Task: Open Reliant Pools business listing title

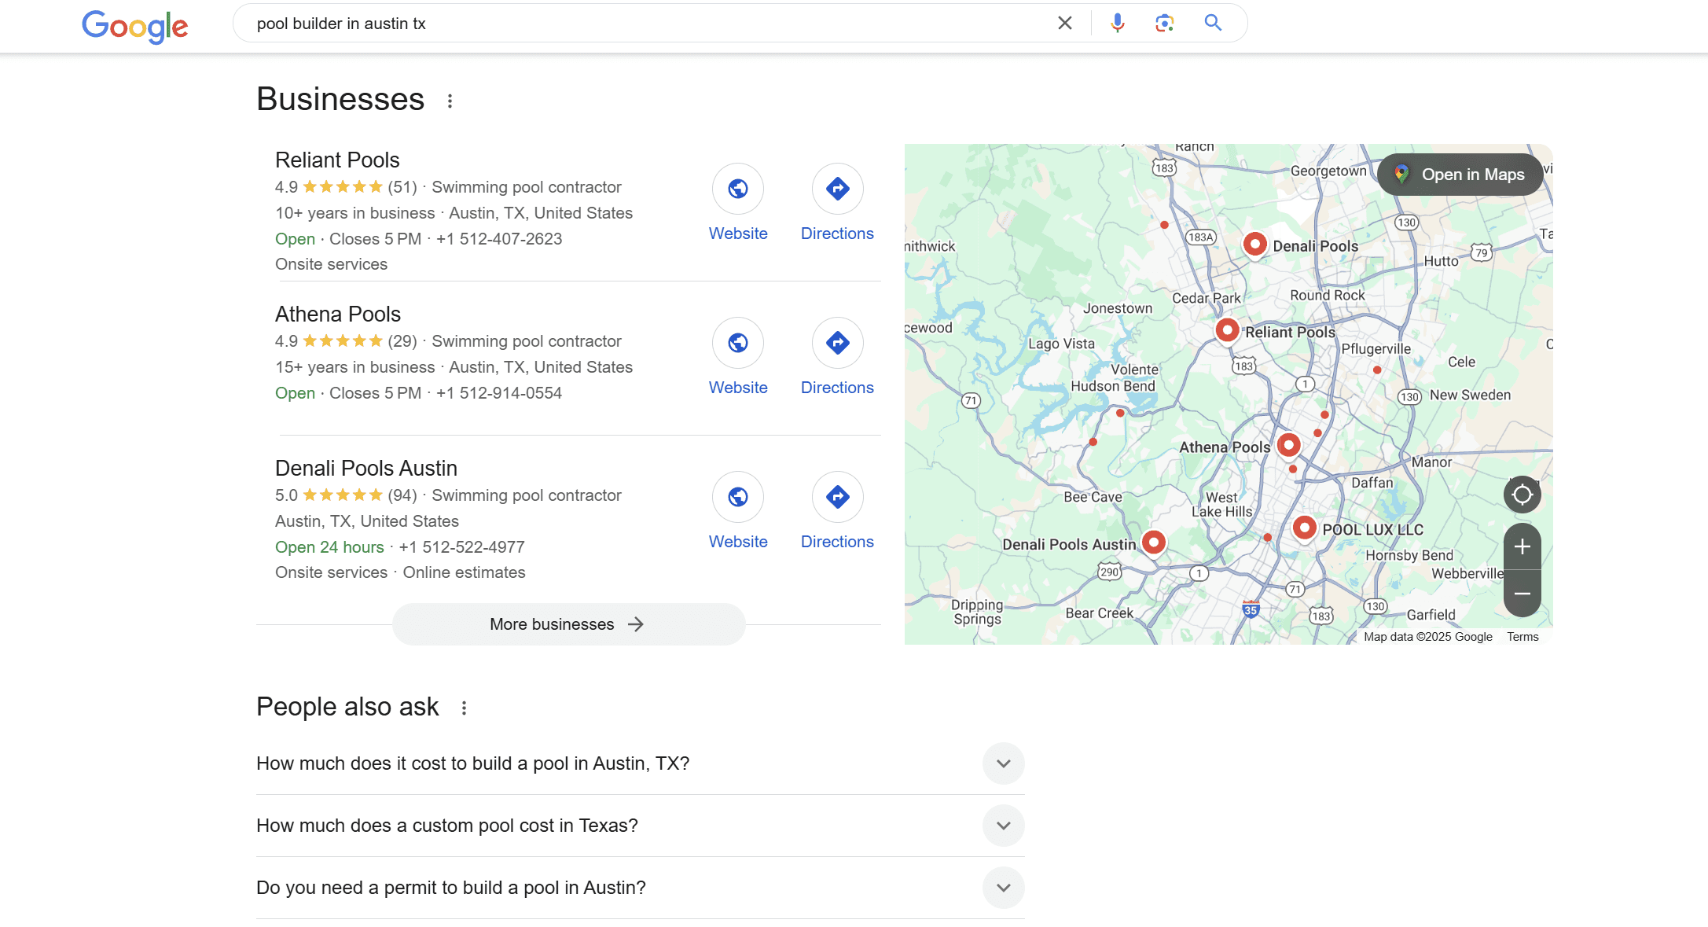Action: tap(337, 160)
